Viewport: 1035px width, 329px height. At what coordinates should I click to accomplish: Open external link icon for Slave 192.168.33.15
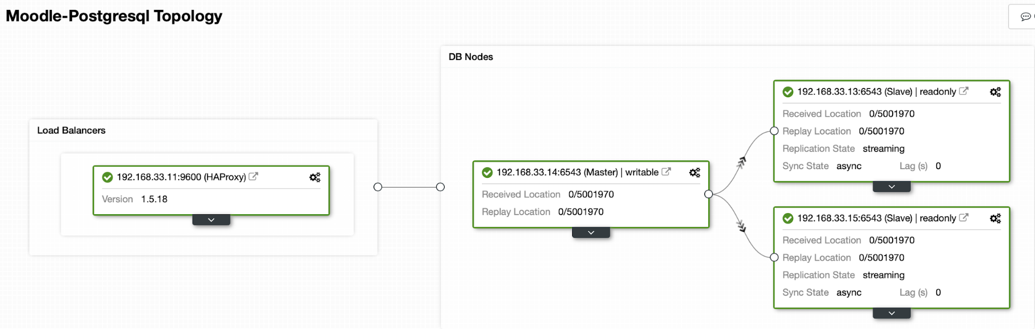(x=964, y=218)
